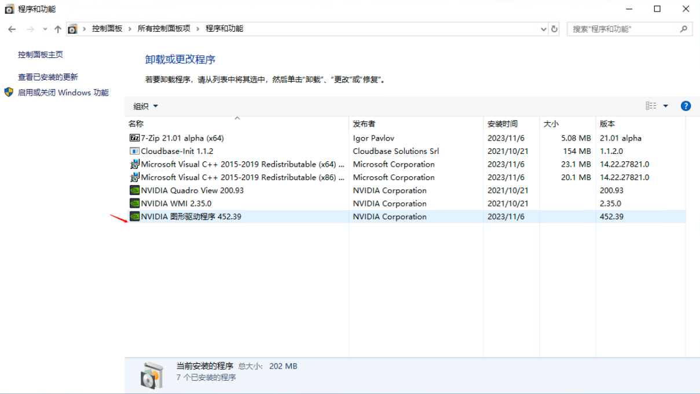
Task: Click the title bar window icon
Action: click(x=9, y=9)
